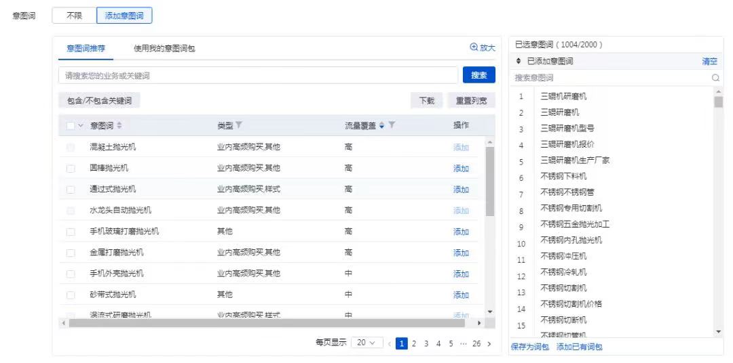Click the 重置列宽 button
This screenshot has height=363, width=733.
(x=471, y=100)
